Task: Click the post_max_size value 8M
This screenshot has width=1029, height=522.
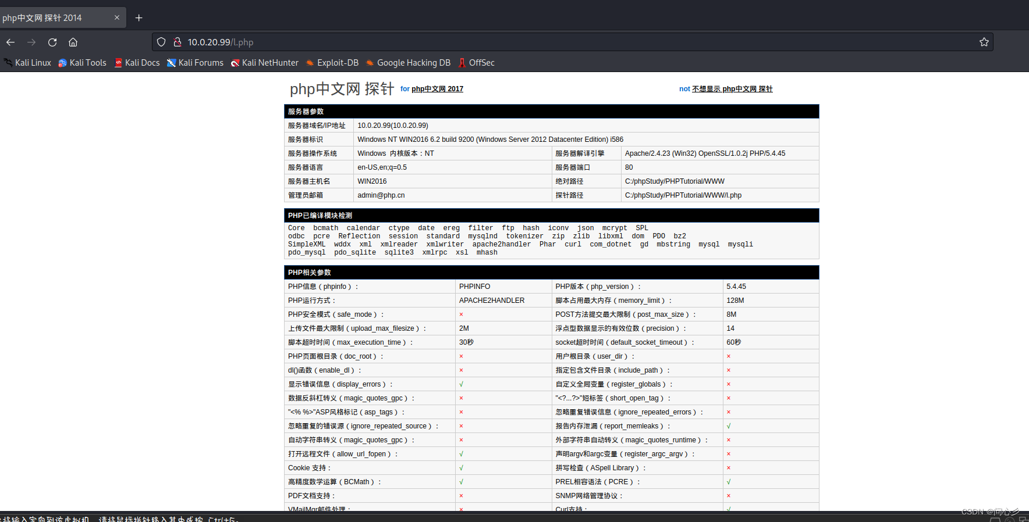Action: coord(731,314)
